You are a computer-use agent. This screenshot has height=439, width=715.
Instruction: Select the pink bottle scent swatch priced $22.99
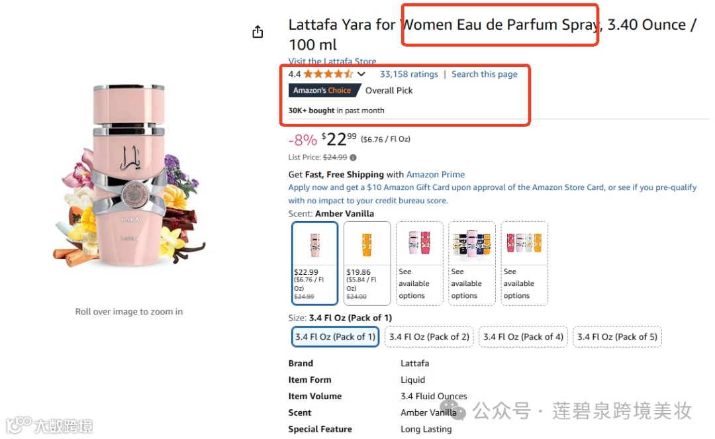(315, 263)
